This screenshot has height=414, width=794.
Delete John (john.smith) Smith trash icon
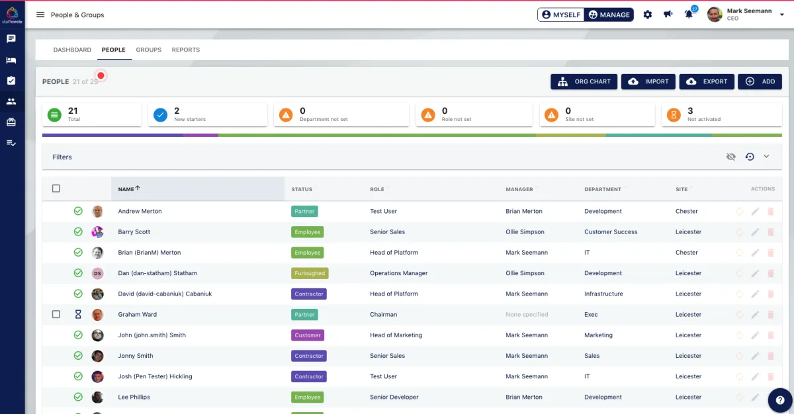(770, 335)
